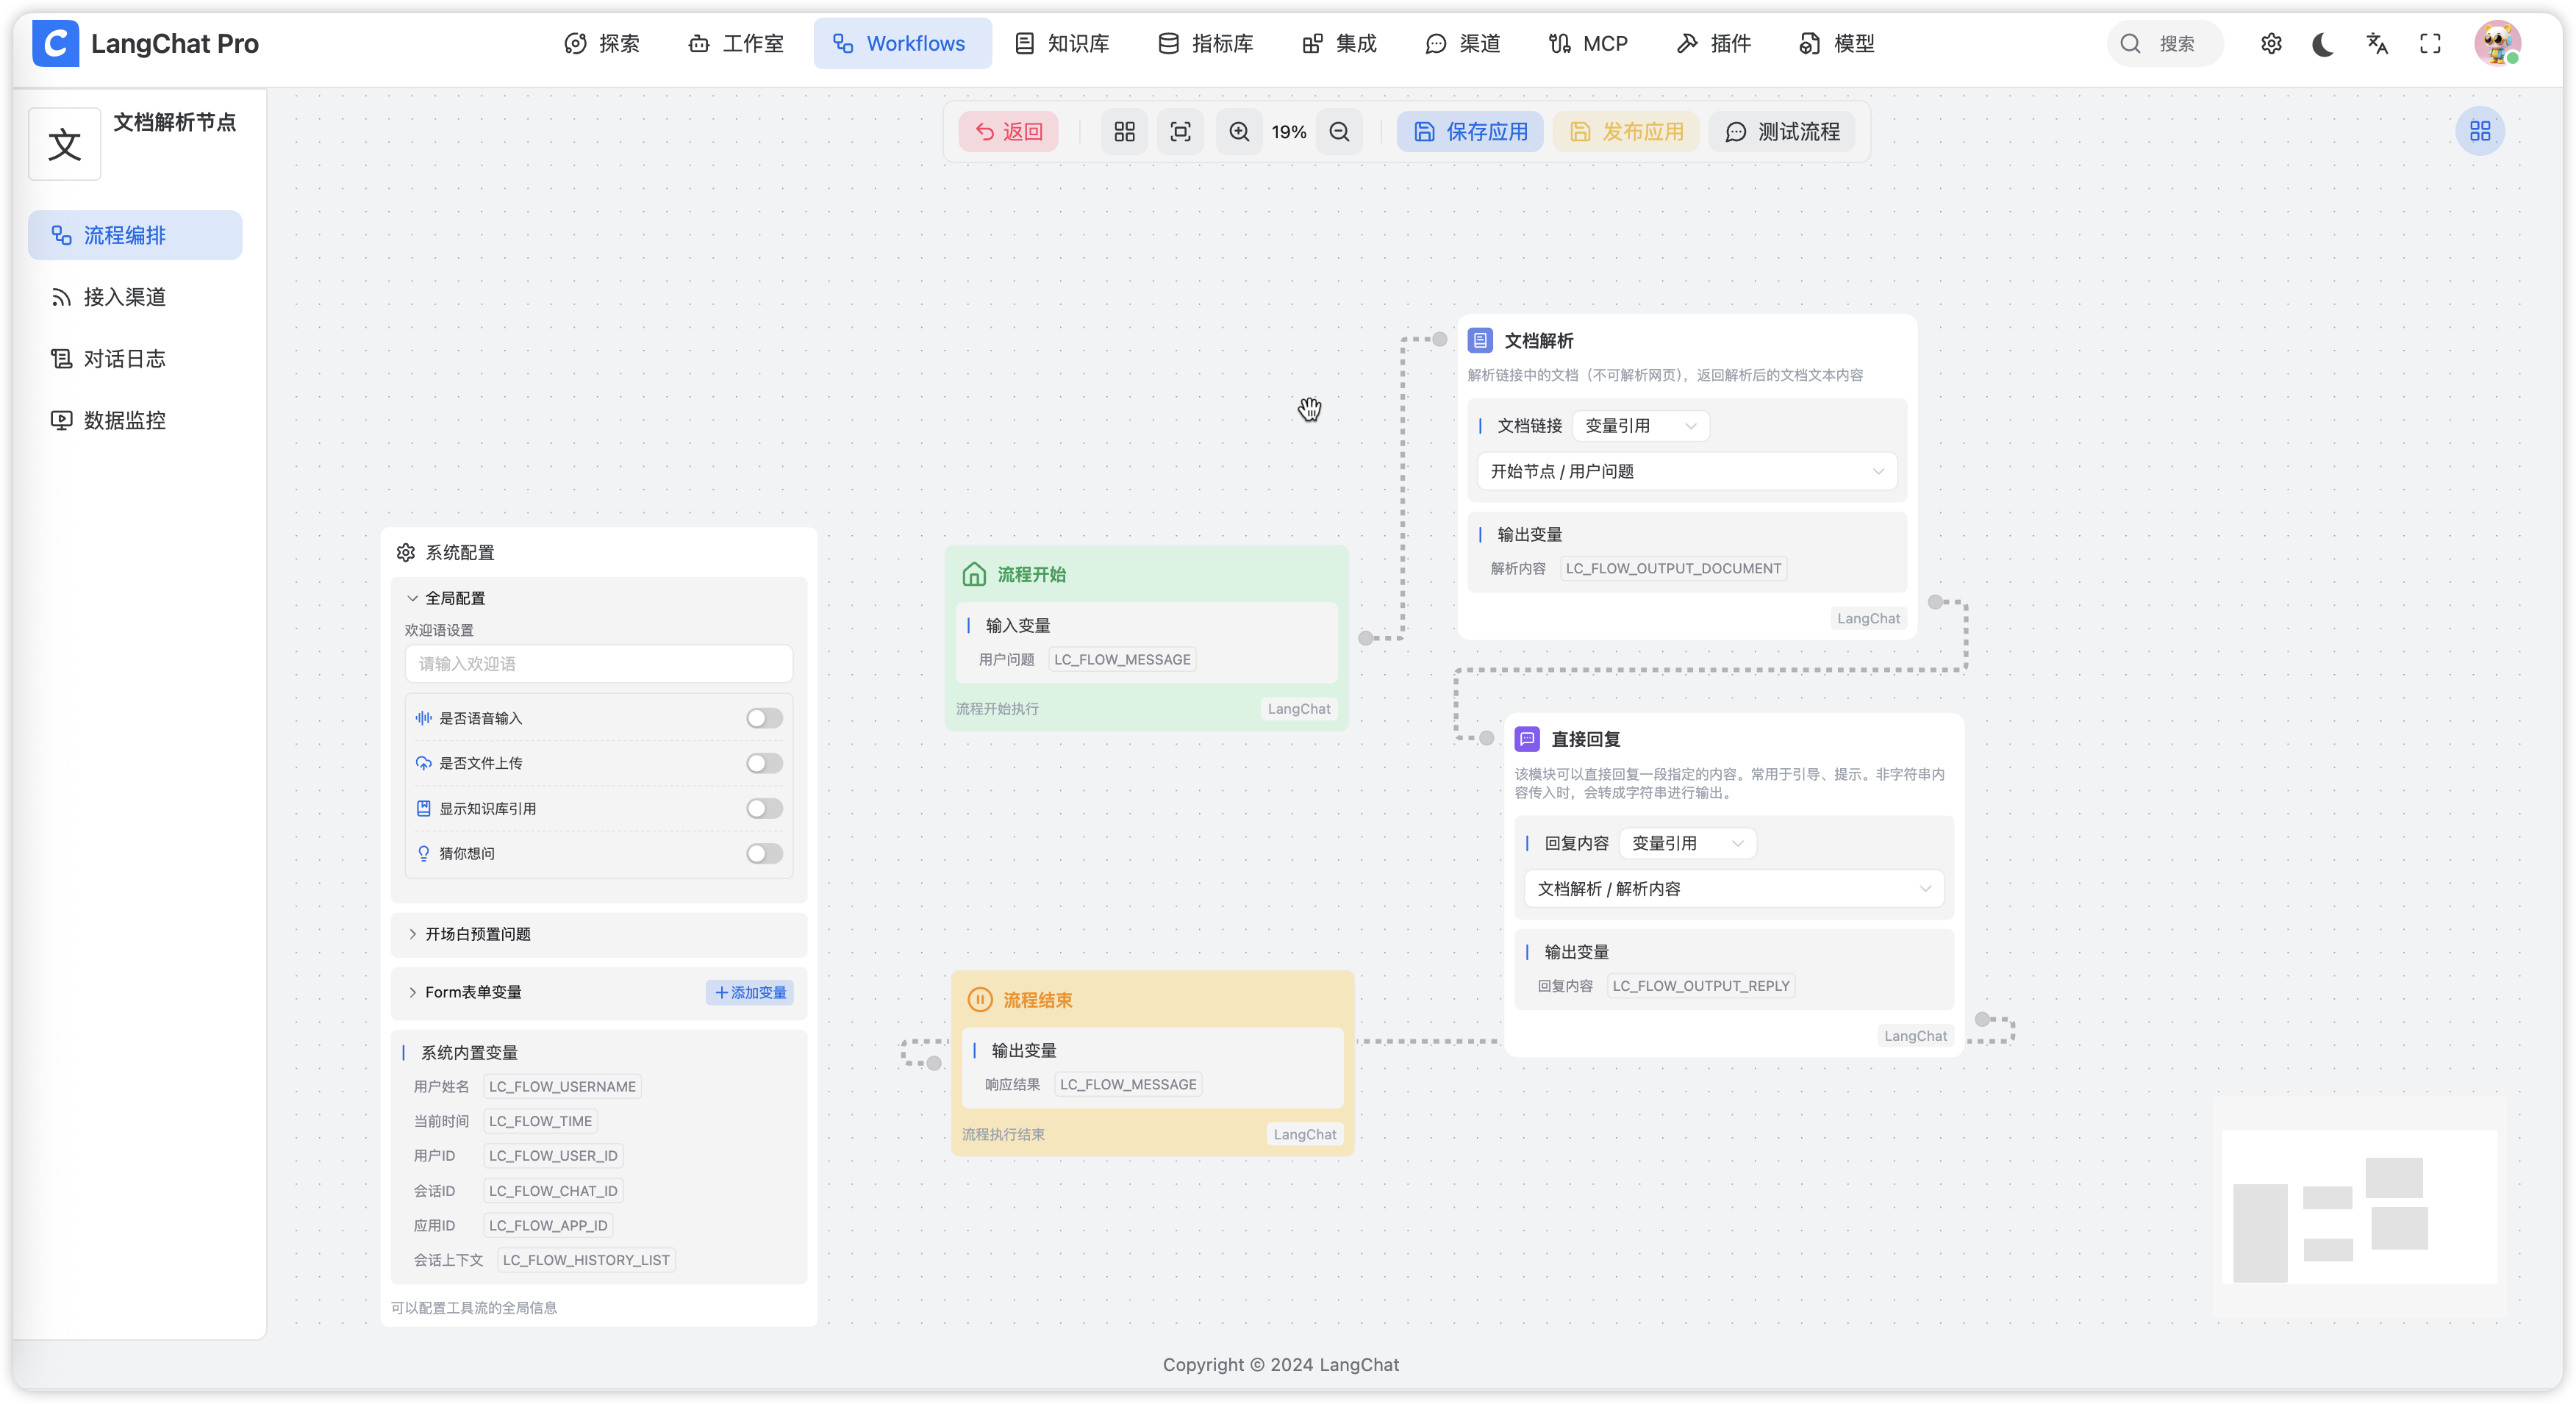Viewport: 2576px width, 1404px height.
Task: Click the zoom out magnifier icon
Action: (x=1339, y=132)
